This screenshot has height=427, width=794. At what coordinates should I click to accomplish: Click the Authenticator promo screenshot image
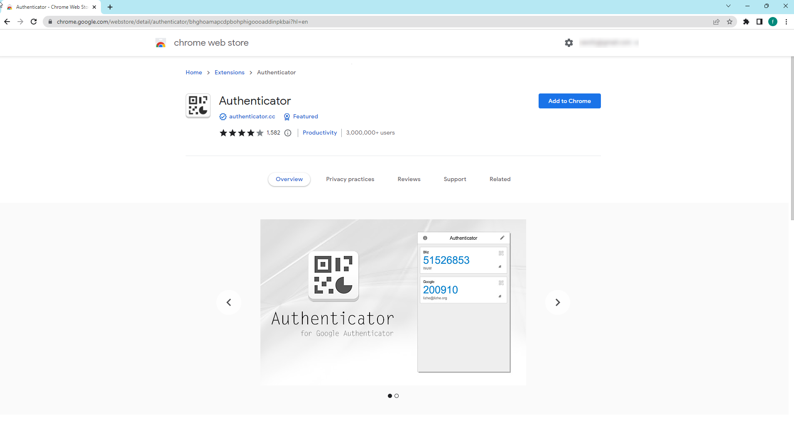(393, 302)
